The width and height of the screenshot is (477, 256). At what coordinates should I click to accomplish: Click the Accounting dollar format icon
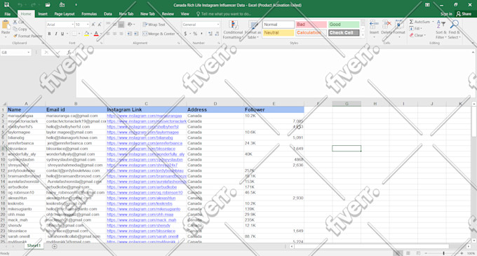(x=185, y=34)
